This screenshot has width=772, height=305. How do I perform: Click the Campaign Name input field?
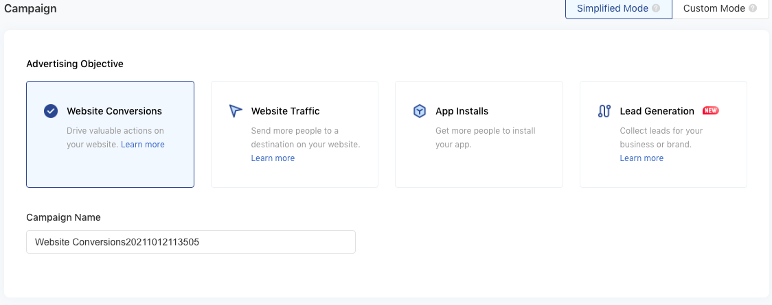coord(191,242)
